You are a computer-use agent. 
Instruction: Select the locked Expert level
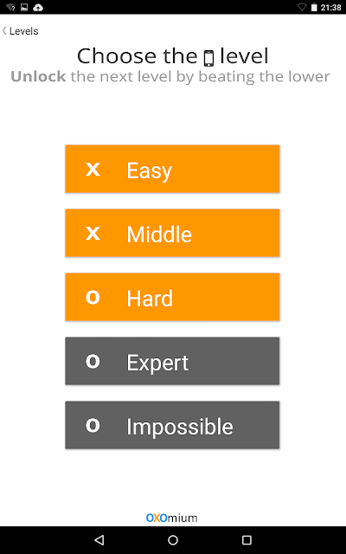(172, 361)
